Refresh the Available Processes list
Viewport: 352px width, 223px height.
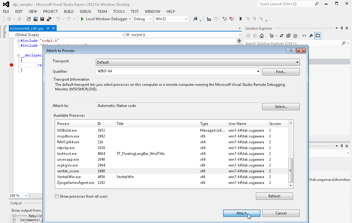[274, 196]
